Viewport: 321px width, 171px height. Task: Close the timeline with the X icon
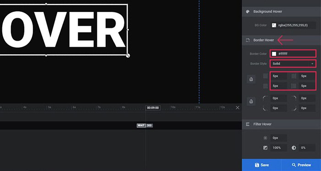pyautogui.click(x=238, y=107)
